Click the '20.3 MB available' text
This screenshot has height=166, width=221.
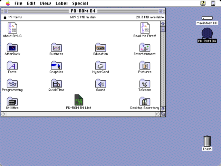click(x=150, y=17)
